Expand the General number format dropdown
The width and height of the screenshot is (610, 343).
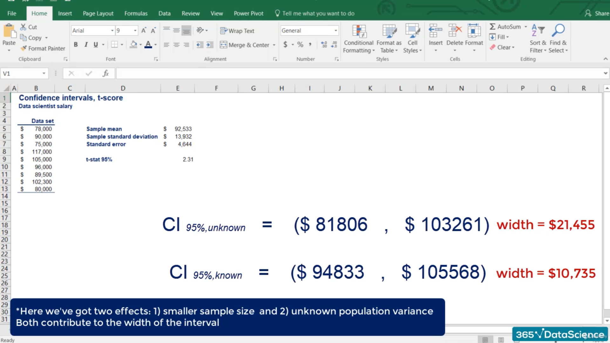coord(335,30)
